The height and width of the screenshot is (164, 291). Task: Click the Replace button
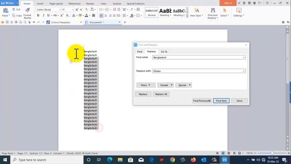143,94
